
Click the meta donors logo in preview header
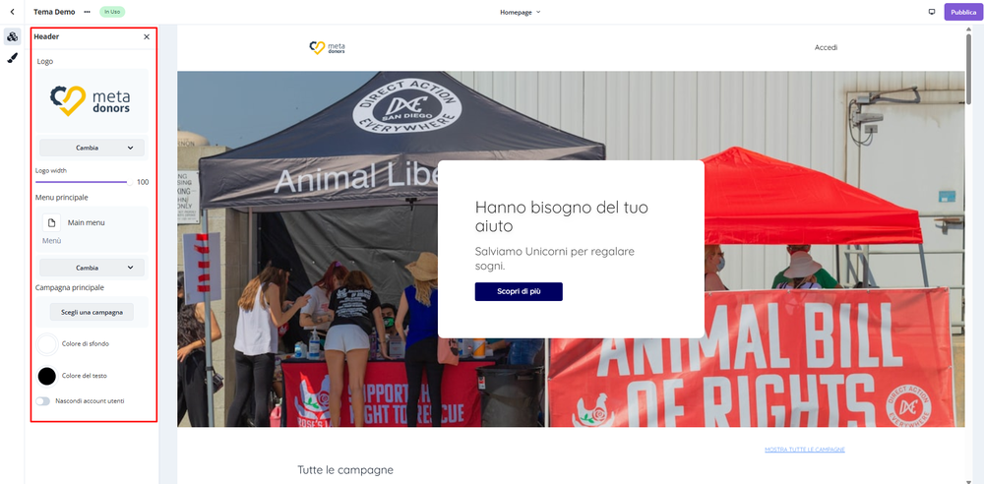tap(327, 47)
